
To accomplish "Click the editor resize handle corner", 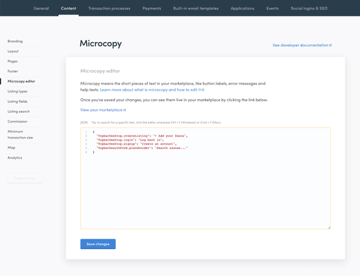I will click(328, 227).
